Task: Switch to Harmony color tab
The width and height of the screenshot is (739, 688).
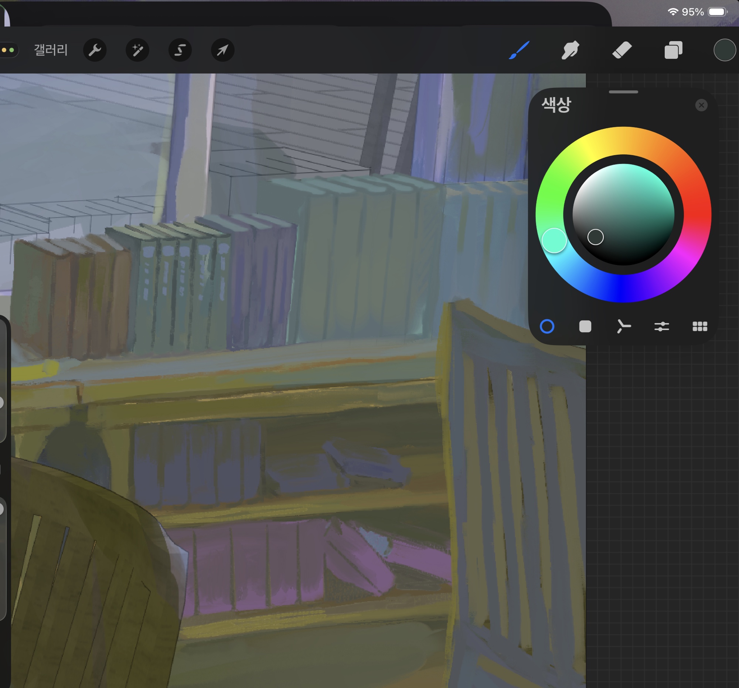Action: tap(623, 326)
